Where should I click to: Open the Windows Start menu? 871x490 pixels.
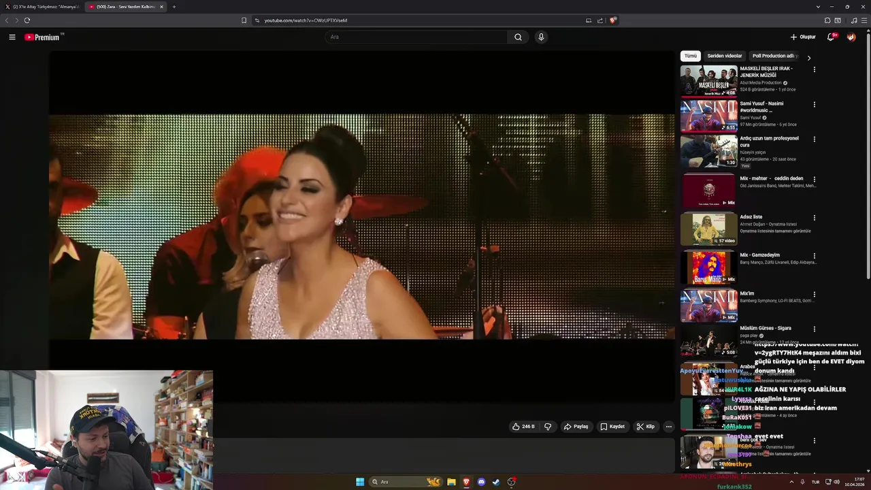(360, 482)
